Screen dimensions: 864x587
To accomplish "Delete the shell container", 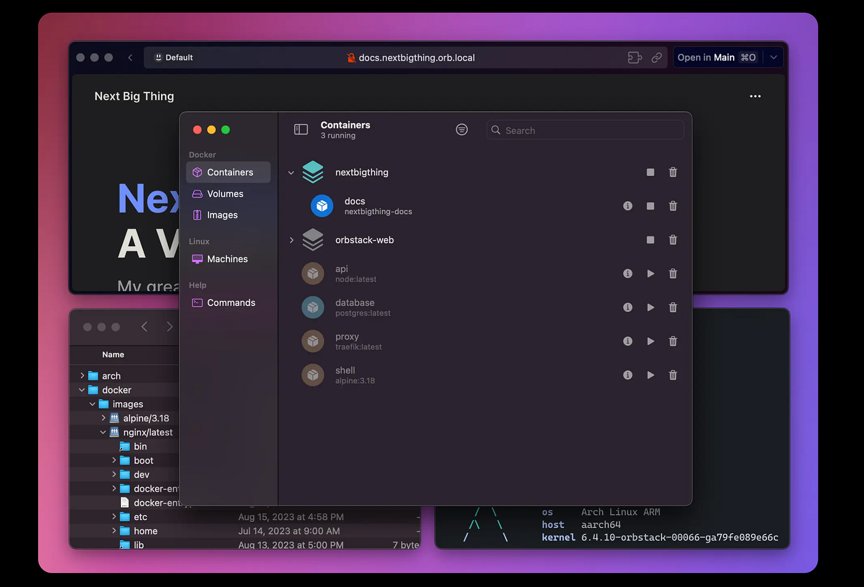I will pyautogui.click(x=673, y=375).
